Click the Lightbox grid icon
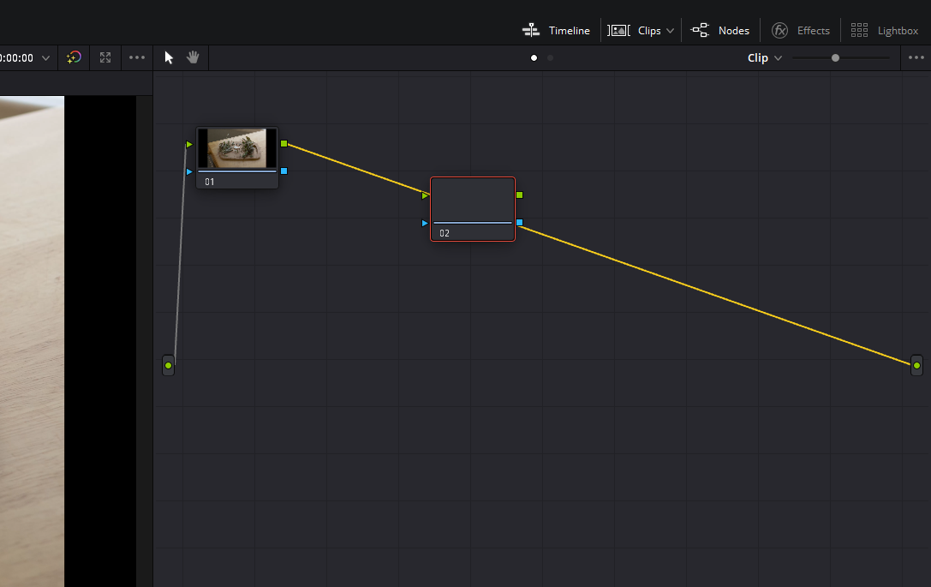 tap(859, 29)
